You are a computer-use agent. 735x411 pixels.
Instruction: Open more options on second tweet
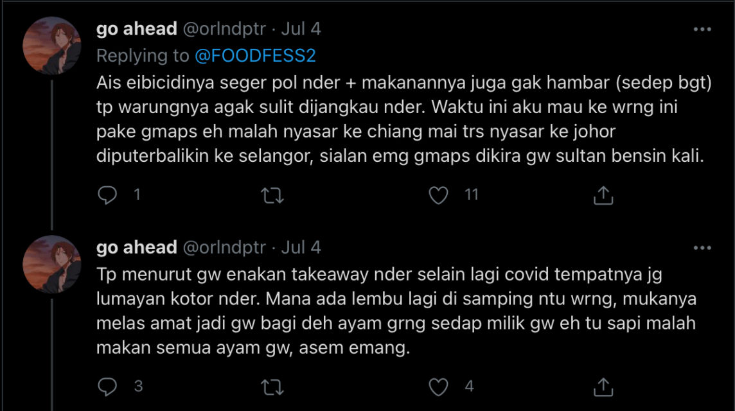coord(702,248)
